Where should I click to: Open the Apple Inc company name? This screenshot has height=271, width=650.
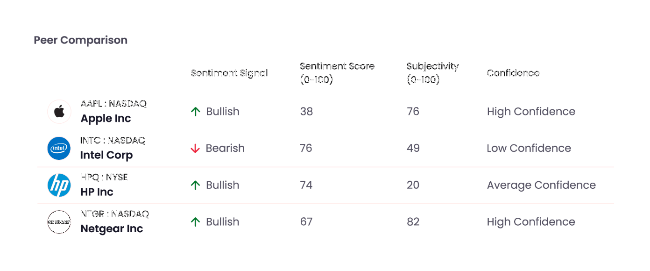106,119
